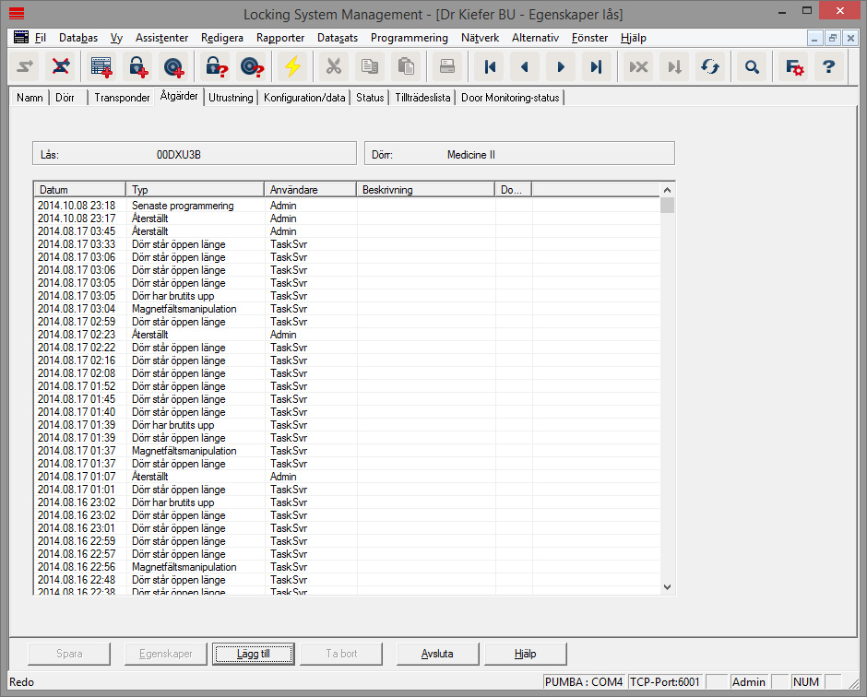Open search with magnifying glass icon
Viewport: 867px width, 697px height.
753,66
